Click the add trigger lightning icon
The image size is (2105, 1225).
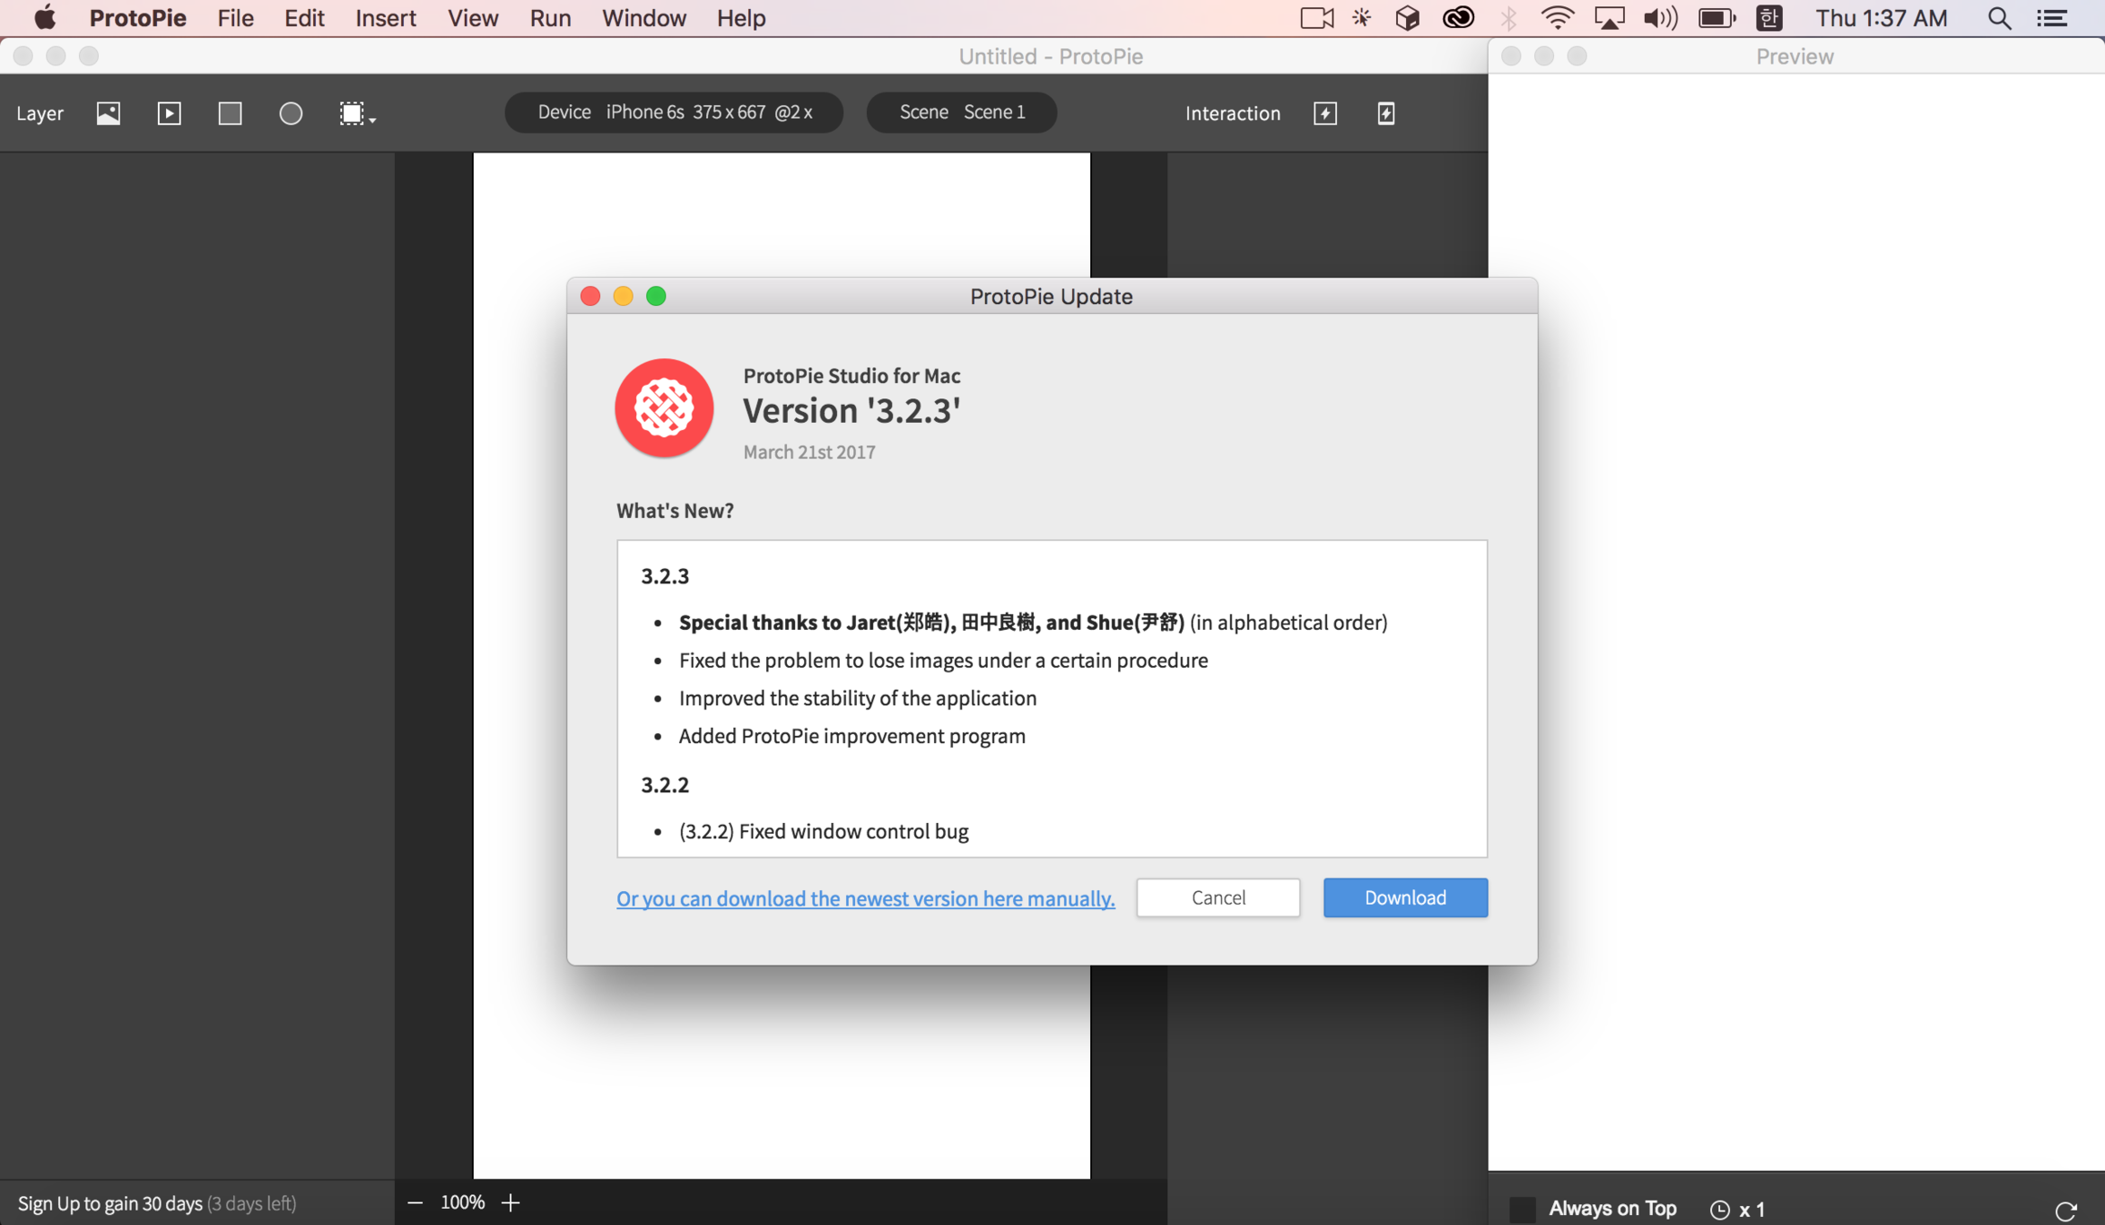1325,113
